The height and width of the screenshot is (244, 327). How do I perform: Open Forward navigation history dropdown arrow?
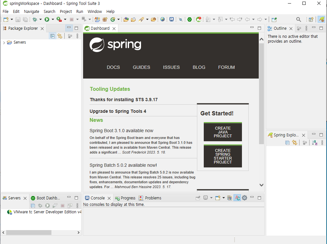click(x=266, y=19)
